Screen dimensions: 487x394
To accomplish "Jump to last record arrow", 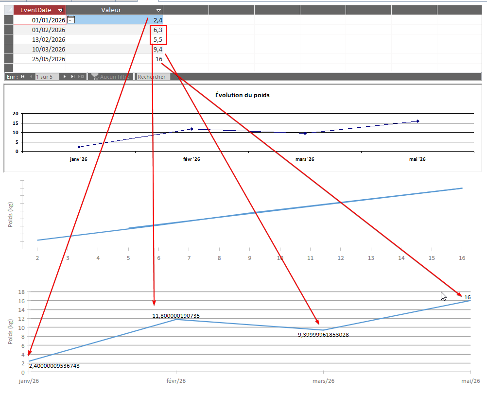I will [73, 77].
